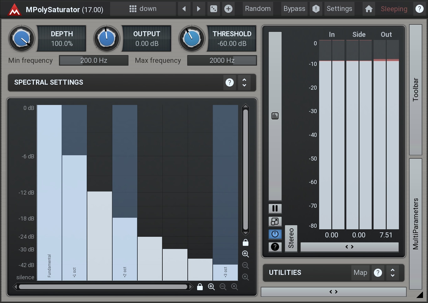The image size is (428, 303).
Task: Open the MultiParameters side tab
Action: pos(415,224)
